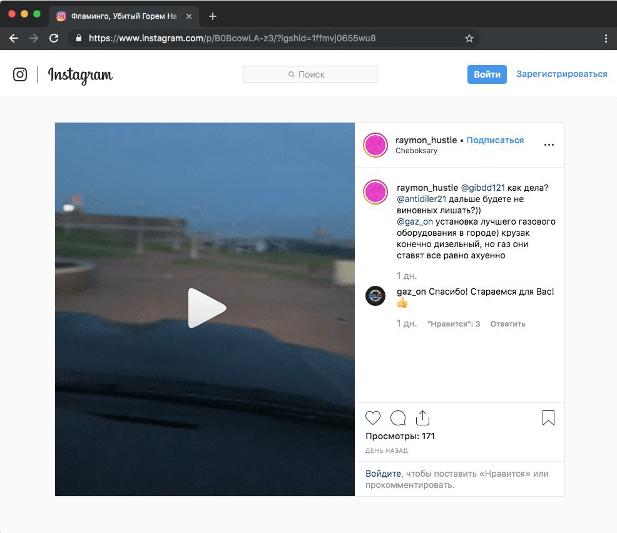Click Подписаться to follow raymon_hustle
This screenshot has height=533, width=617.
(x=495, y=140)
